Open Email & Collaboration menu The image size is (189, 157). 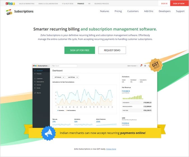coord(48,4)
